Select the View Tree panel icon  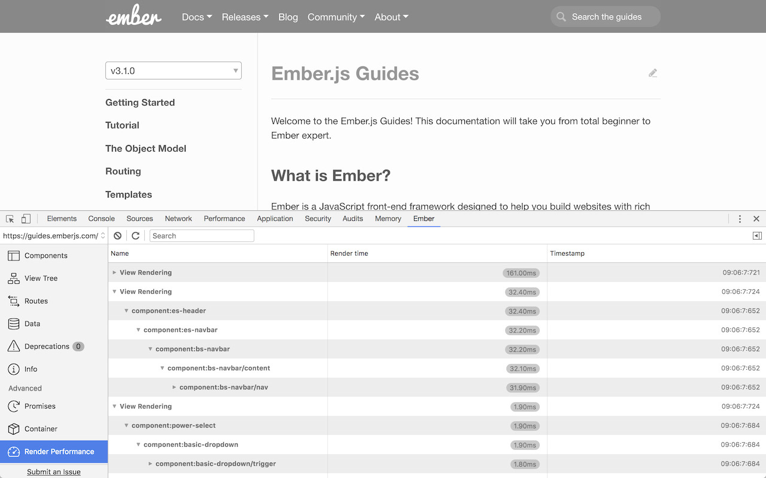coord(13,278)
